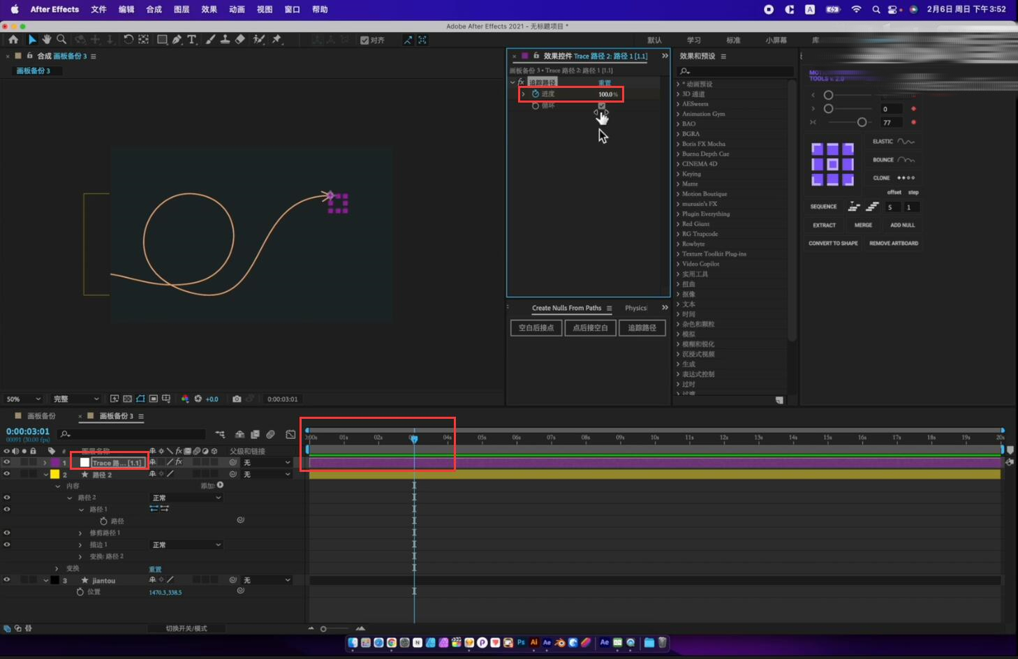Image resolution: width=1018 pixels, height=659 pixels.
Task: Hide the Trace 路径 layer with its eye
Action: [x=7, y=462]
